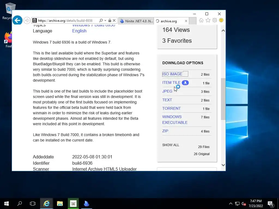Show hidden tray icons chevron
Viewport: 279px width, 209px height.
pyautogui.click(x=231, y=204)
